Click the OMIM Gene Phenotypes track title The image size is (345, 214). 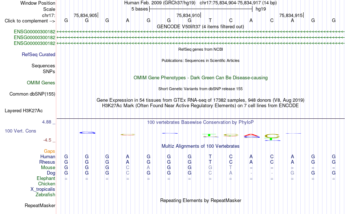coord(200,78)
